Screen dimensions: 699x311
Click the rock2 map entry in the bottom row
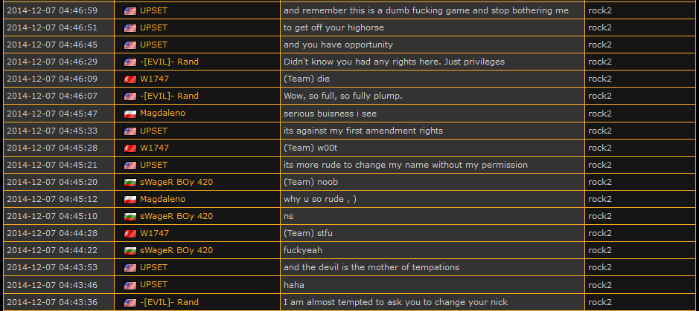599,302
